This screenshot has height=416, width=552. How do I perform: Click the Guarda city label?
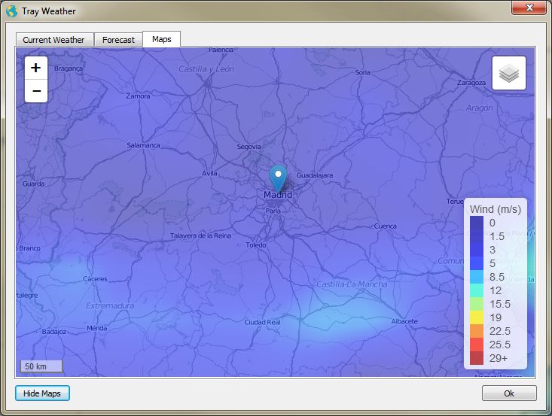[x=33, y=184]
